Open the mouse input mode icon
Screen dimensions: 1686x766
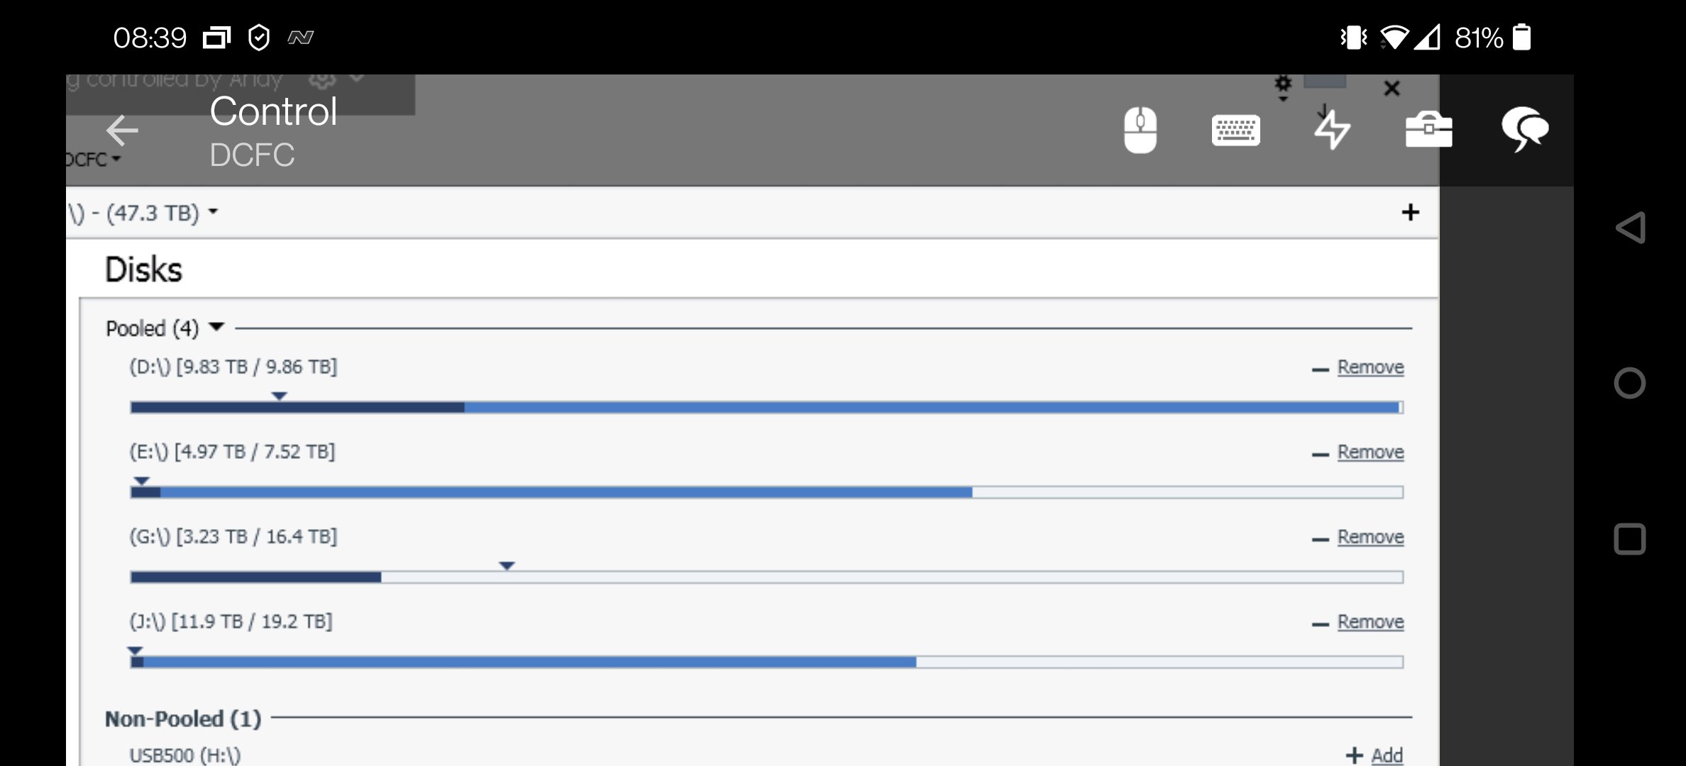click(x=1141, y=131)
